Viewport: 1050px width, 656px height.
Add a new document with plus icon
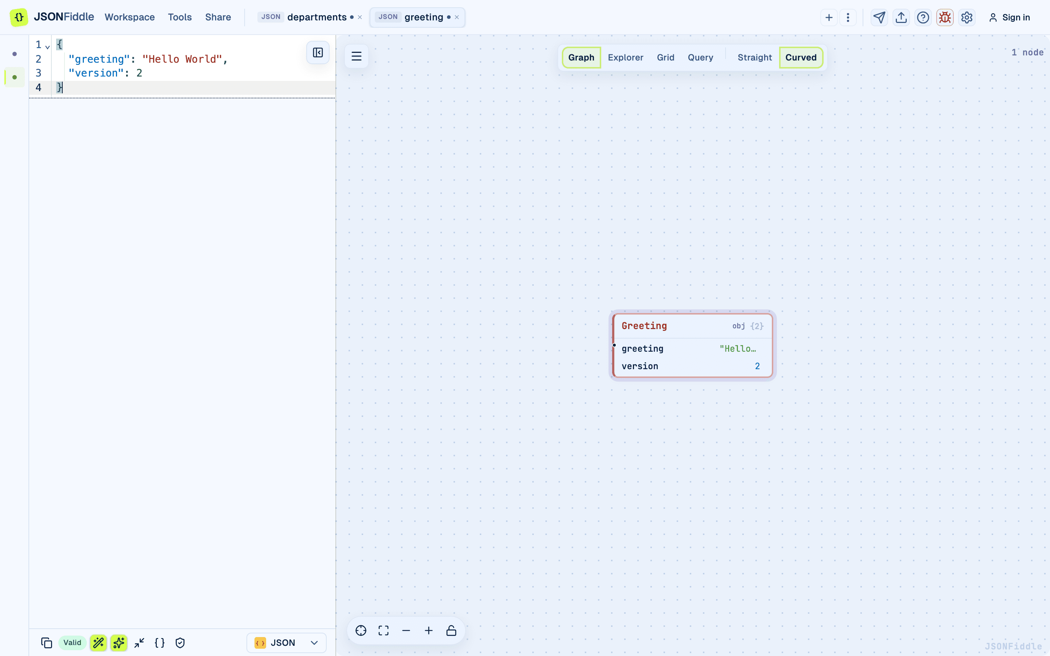click(829, 17)
